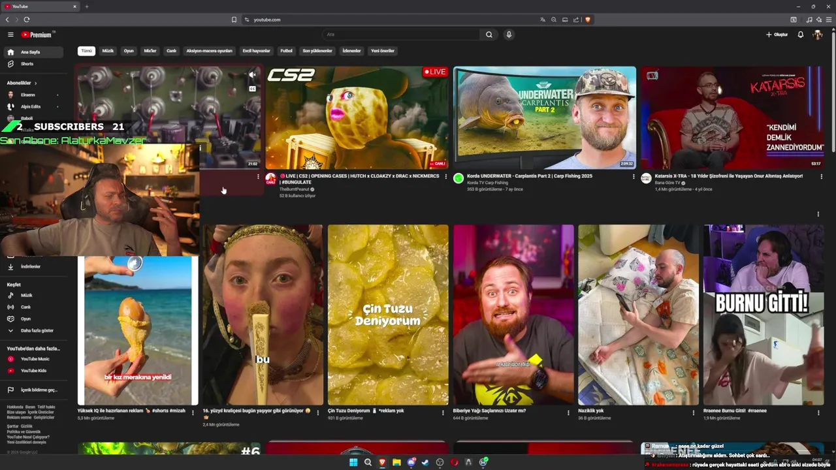836x470 pixels.
Task: Select the Yeni öneriler chip
Action: (x=383, y=51)
